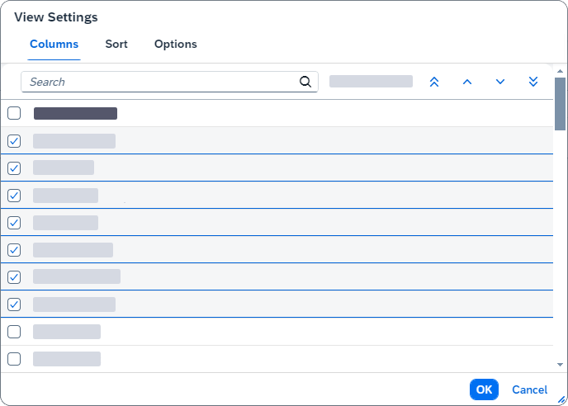
Task: Open the Options tab
Action: (176, 45)
